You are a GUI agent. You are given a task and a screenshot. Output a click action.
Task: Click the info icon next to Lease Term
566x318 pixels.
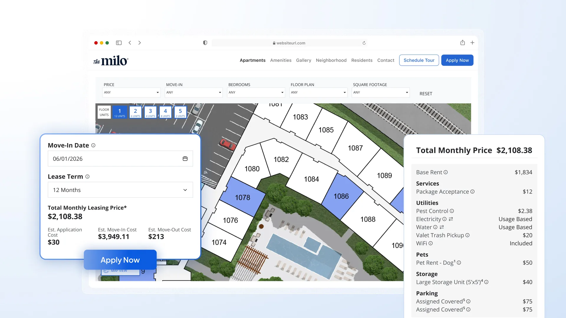coord(87,177)
